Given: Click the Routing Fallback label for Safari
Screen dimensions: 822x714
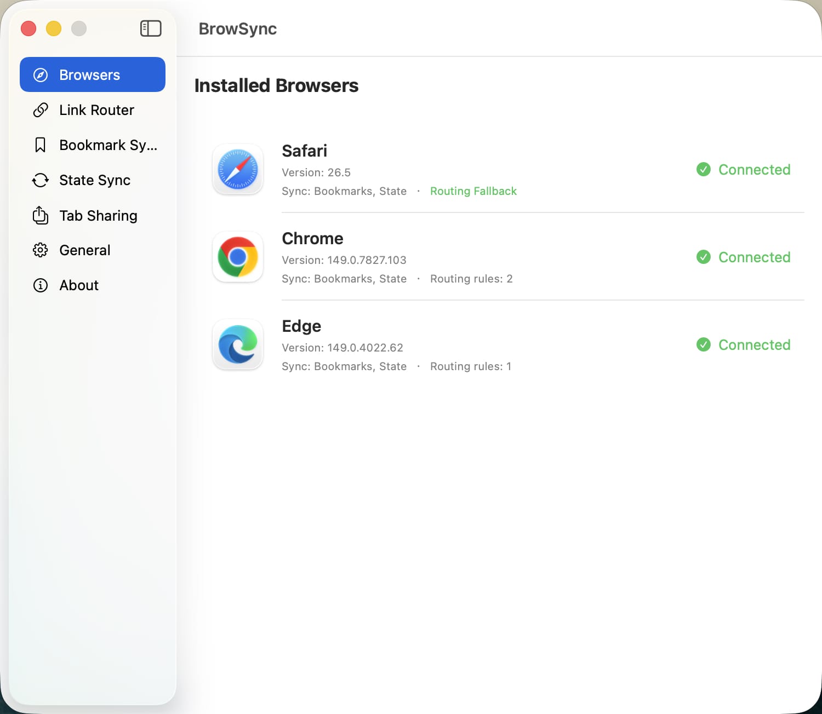Looking at the screenshot, I should [x=473, y=191].
